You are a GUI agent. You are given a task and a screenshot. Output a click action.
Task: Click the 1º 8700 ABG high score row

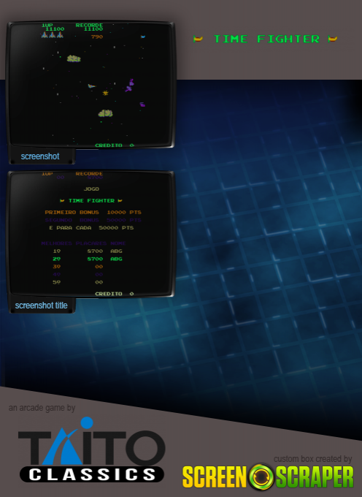tap(88, 251)
